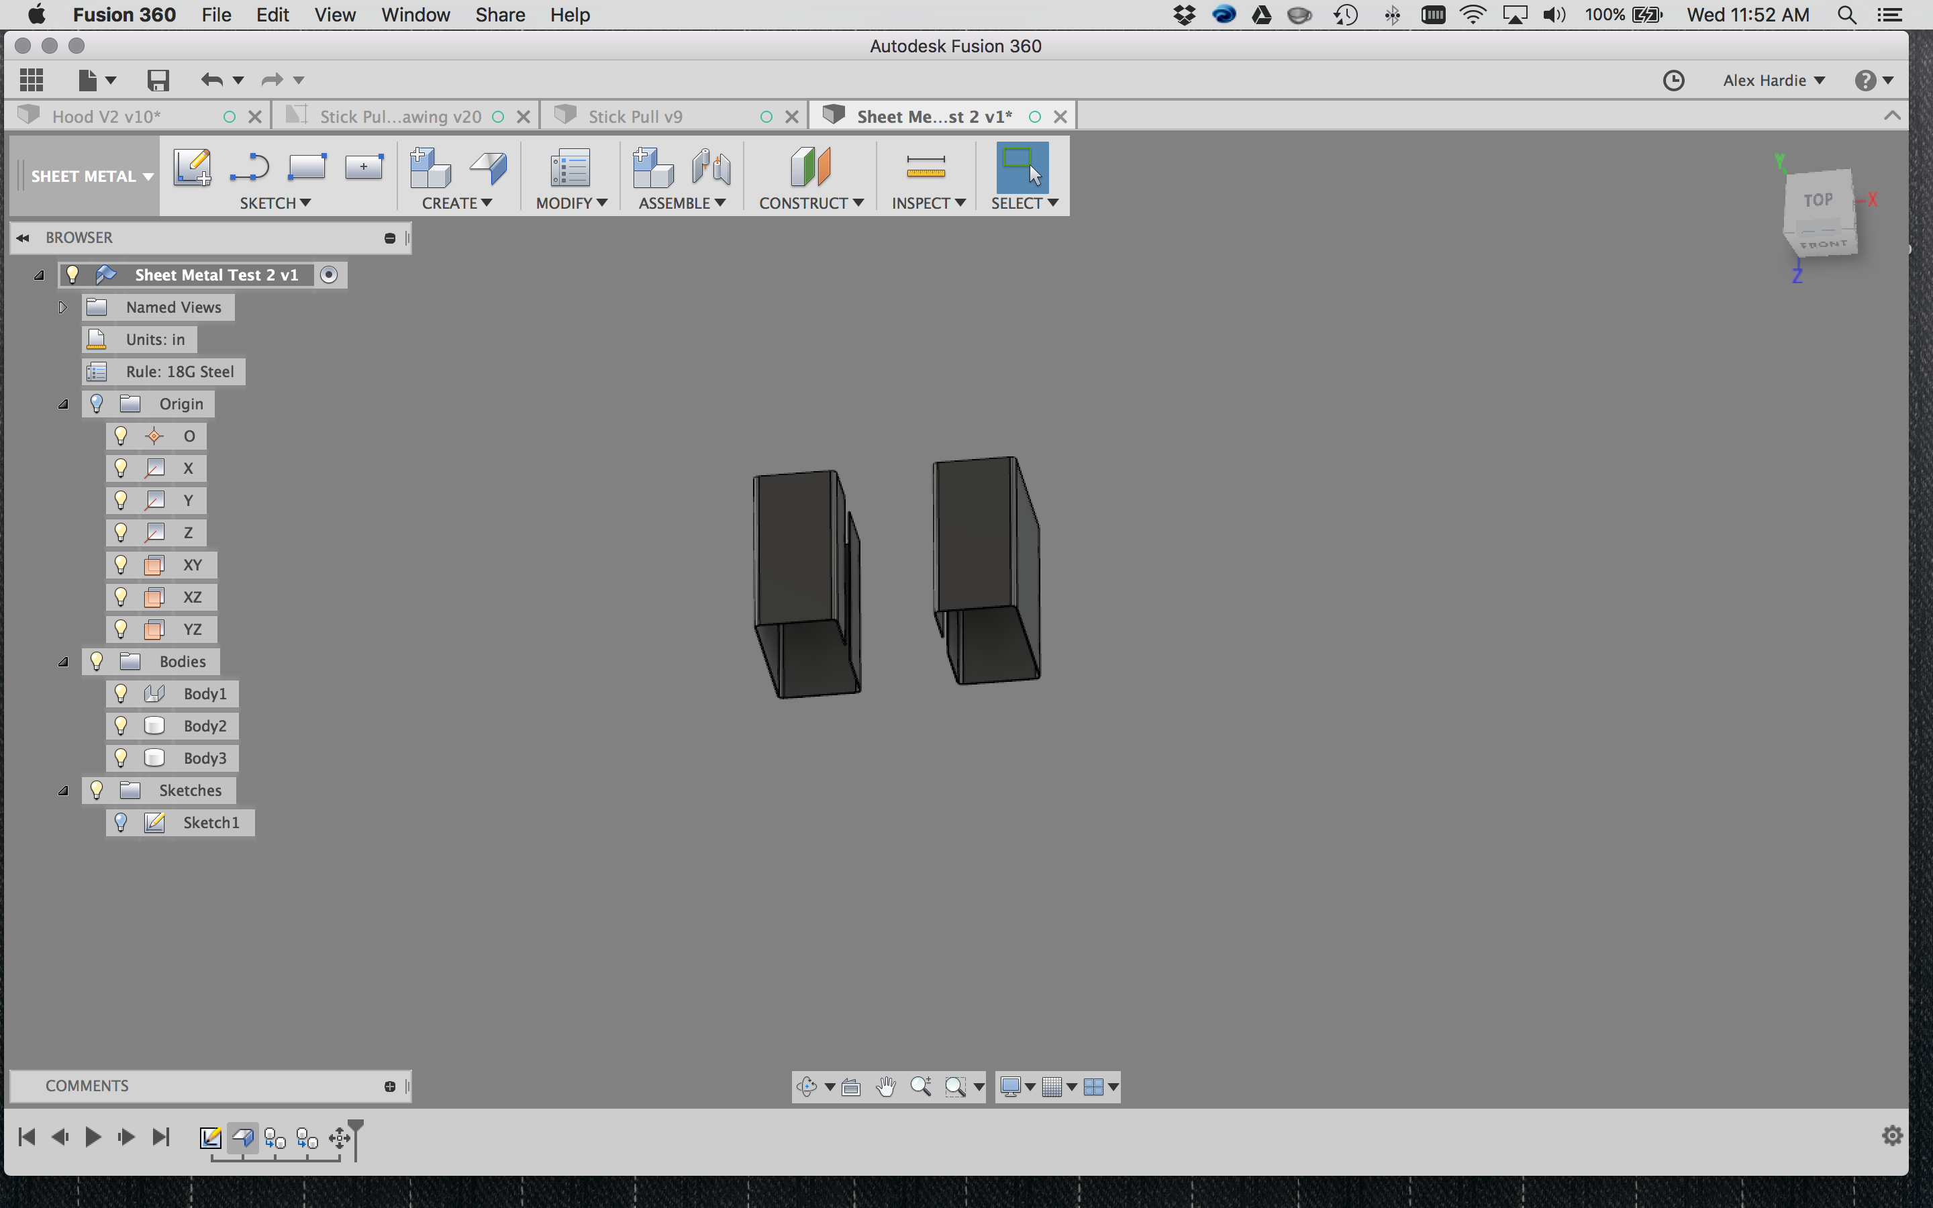Activate the Sheet Metal Test 2 radio button
The height and width of the screenshot is (1208, 1933).
328,275
